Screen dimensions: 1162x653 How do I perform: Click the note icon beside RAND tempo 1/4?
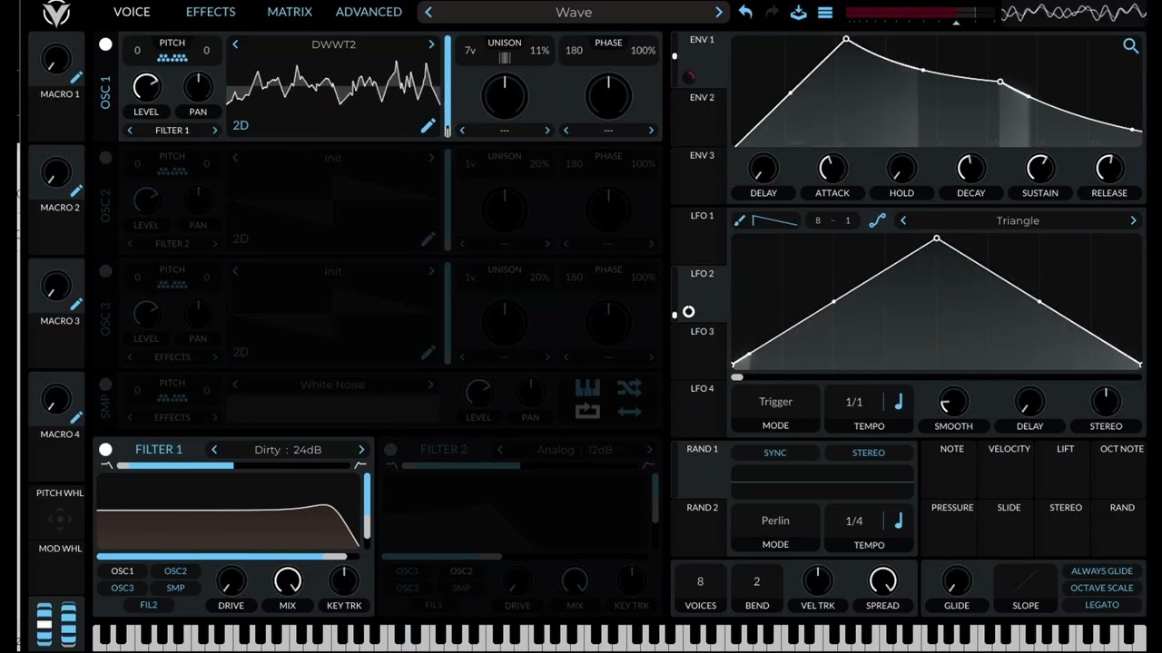coord(899,521)
